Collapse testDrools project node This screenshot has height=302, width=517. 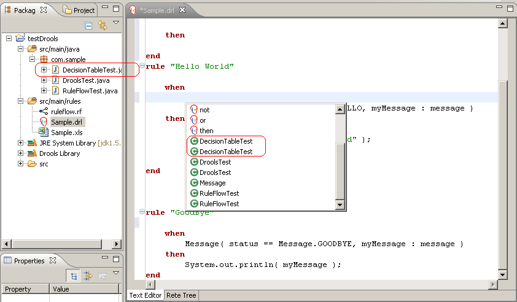coord(9,38)
